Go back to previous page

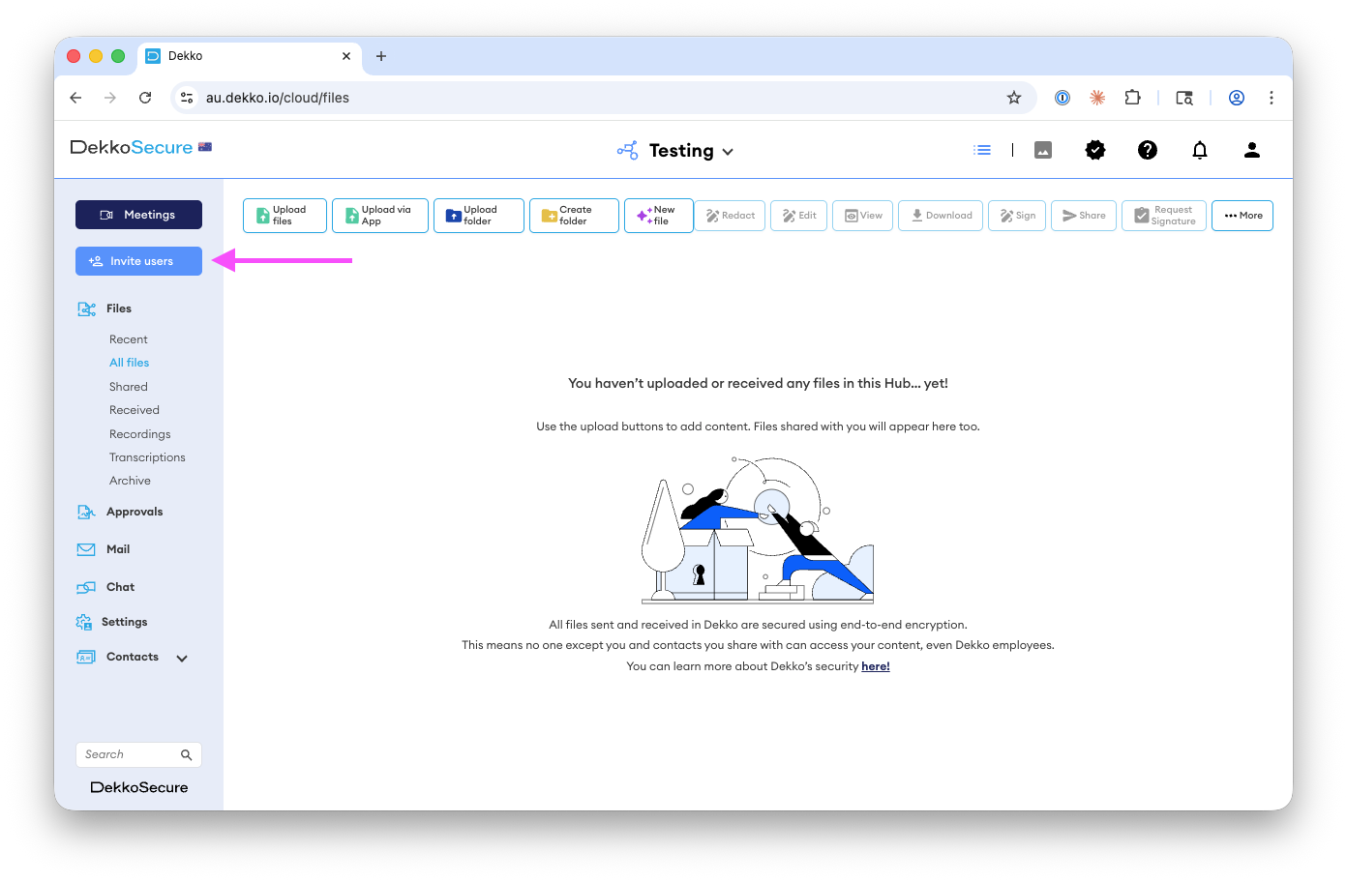75,98
